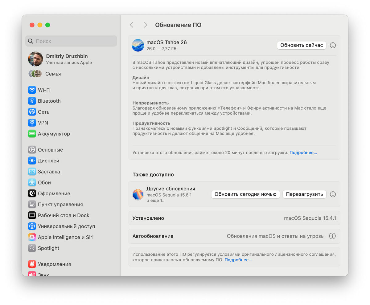The height and width of the screenshot is (305, 370).
Task: Open the VPN sidebar icon
Action: 32,123
